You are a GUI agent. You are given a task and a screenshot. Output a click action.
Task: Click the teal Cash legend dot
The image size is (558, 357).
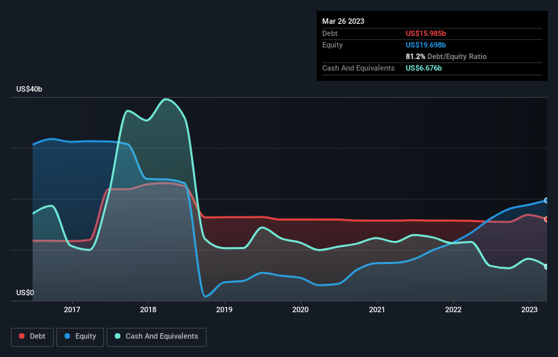pos(118,336)
